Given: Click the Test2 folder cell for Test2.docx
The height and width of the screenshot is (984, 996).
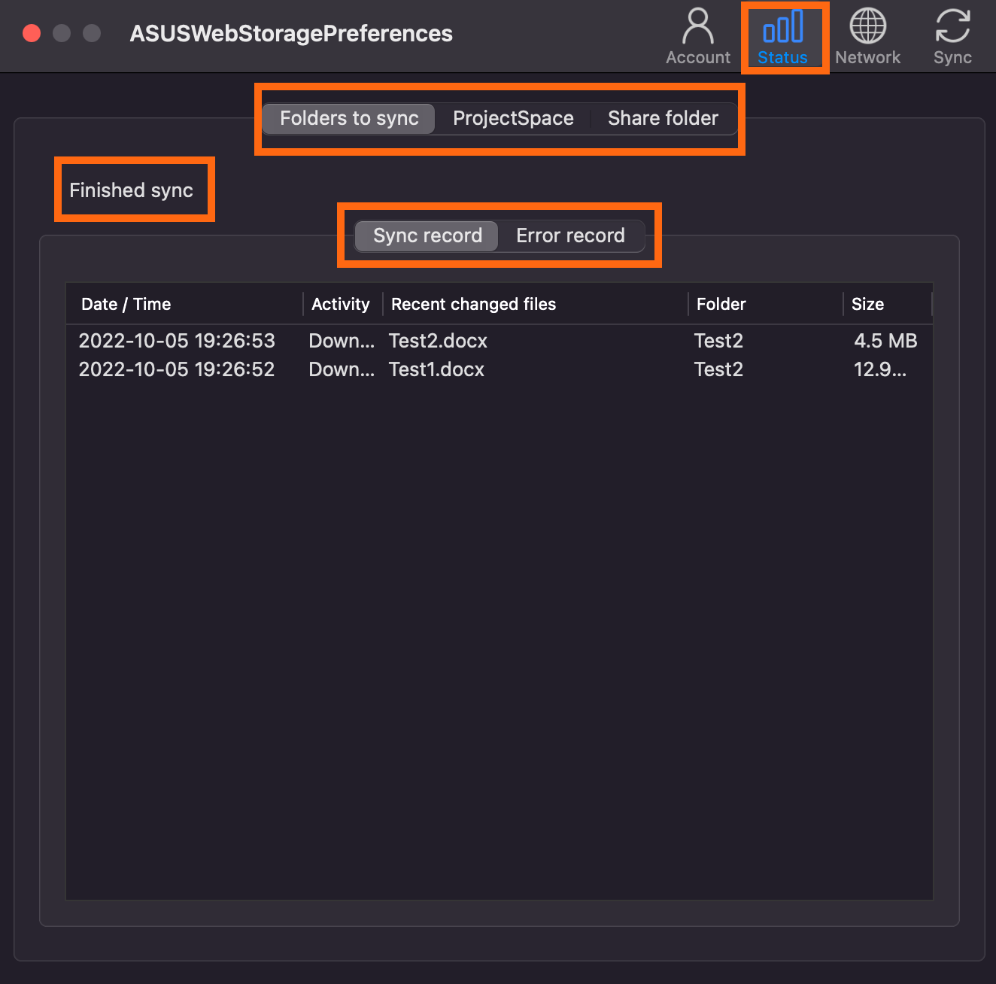Looking at the screenshot, I should point(718,341).
